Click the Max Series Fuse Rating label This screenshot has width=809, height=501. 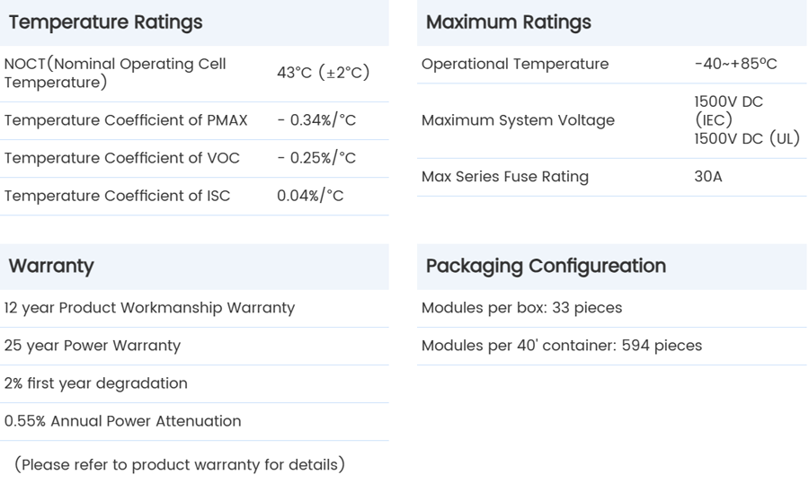[505, 177]
